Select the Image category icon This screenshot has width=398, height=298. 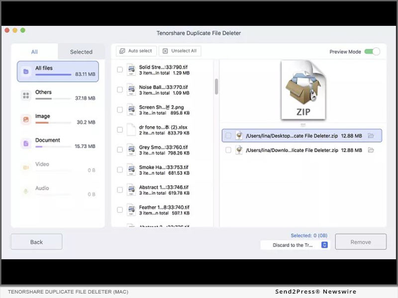pyautogui.click(x=25, y=119)
